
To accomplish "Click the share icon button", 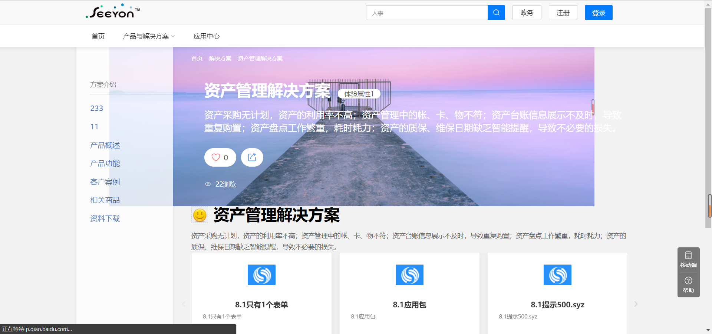I will click(252, 157).
